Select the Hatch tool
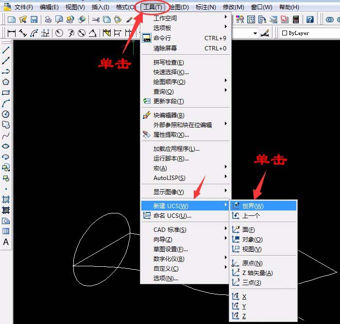The image size is (340, 324). [6, 199]
